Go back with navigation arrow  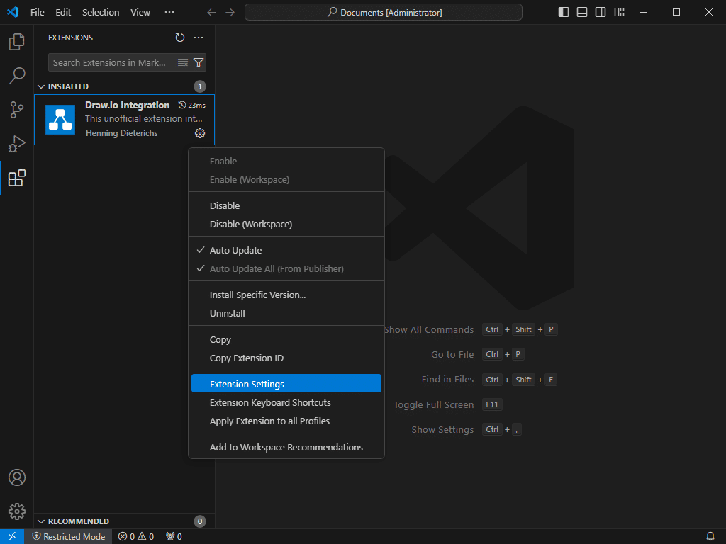tap(211, 13)
